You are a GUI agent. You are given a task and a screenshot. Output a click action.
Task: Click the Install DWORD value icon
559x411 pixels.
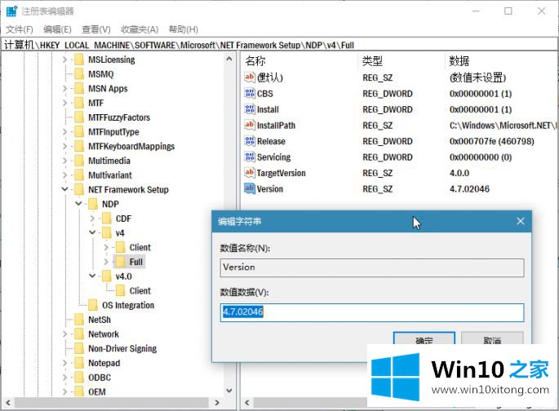[x=250, y=109]
